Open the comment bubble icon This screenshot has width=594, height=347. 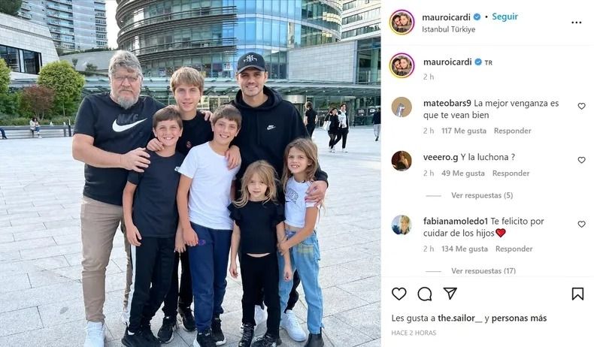425,294
